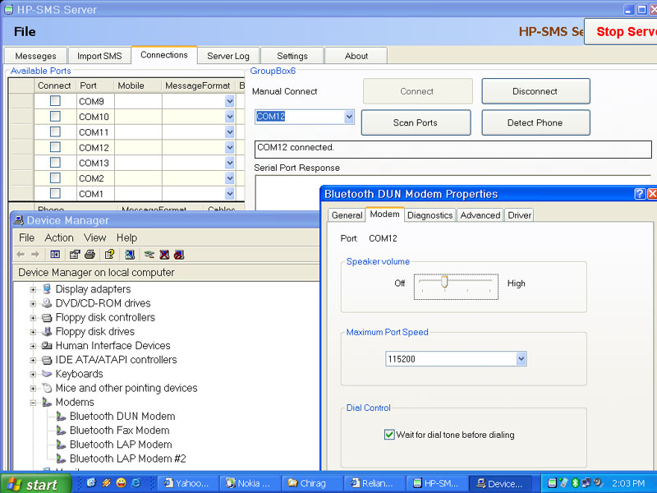Click the Forward arrow in Device Manager toolbar
Screen dimensions: 657x493
(35, 255)
